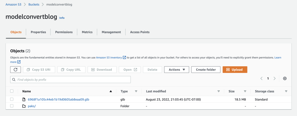Click the Info link beside bucket name
Viewport: 297px width, 116px height.
pos(62,18)
